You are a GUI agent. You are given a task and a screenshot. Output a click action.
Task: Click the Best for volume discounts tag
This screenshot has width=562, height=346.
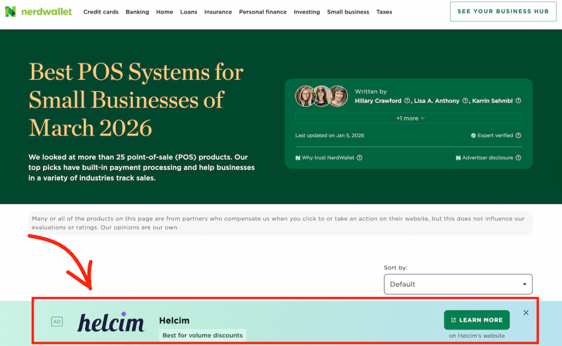(x=203, y=335)
